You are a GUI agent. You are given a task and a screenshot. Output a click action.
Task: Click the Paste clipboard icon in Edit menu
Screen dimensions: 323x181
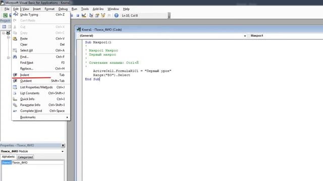pos(15,39)
